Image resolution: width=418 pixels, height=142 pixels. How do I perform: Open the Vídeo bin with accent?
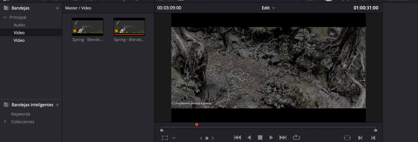coord(19,40)
